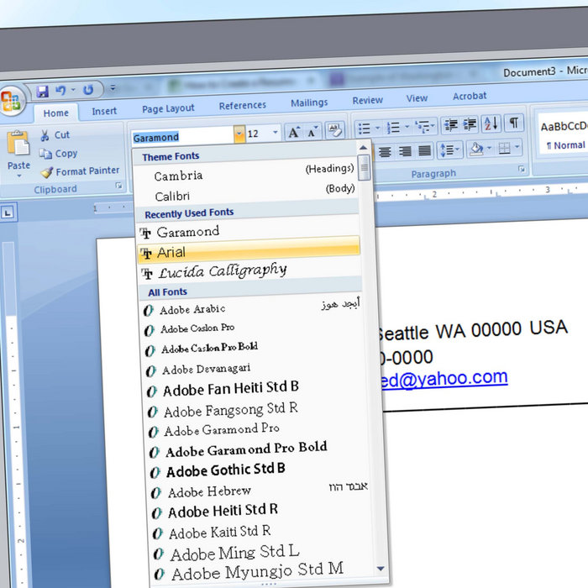Open the Insert tab
The width and height of the screenshot is (588, 588).
[x=104, y=111]
